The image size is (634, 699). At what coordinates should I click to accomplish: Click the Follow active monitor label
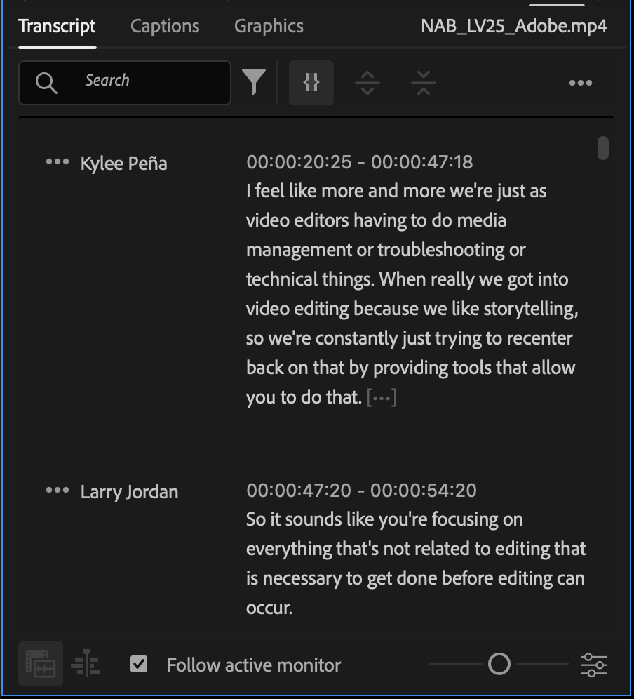pyautogui.click(x=254, y=665)
